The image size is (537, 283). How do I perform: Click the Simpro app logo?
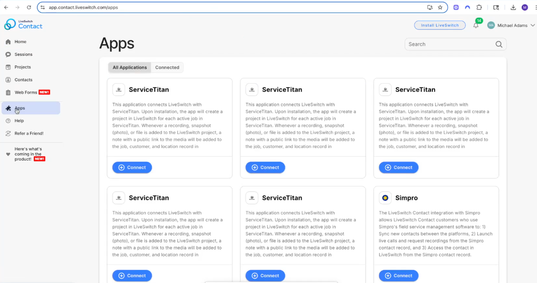pos(385,197)
